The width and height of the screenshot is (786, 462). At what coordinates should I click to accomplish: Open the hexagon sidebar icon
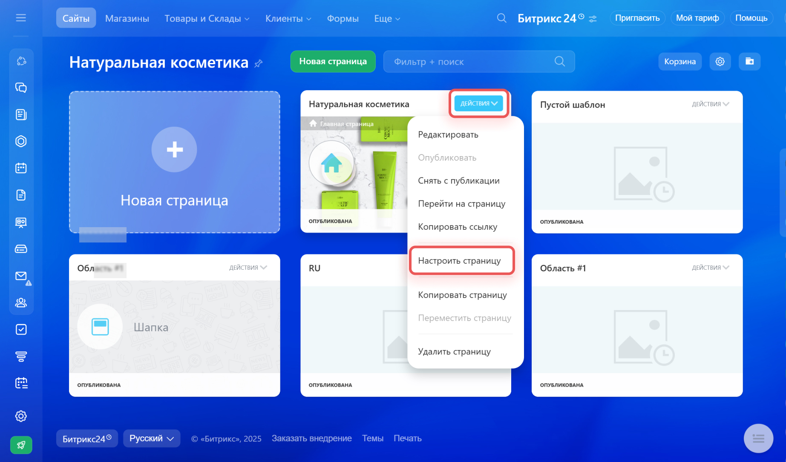click(x=21, y=141)
